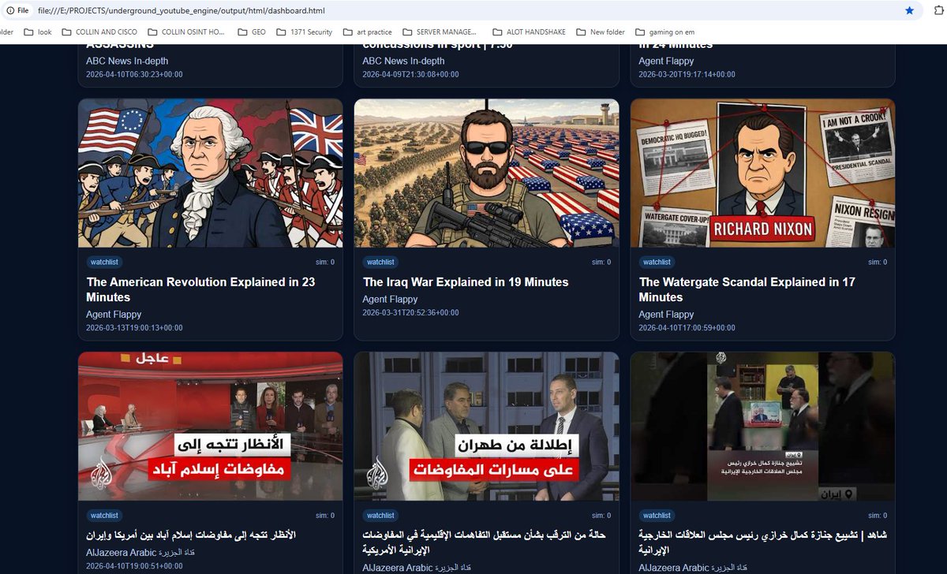The width and height of the screenshot is (947, 574).
Task: Click watchlist tag on Iraq War card
Action: pos(380,262)
